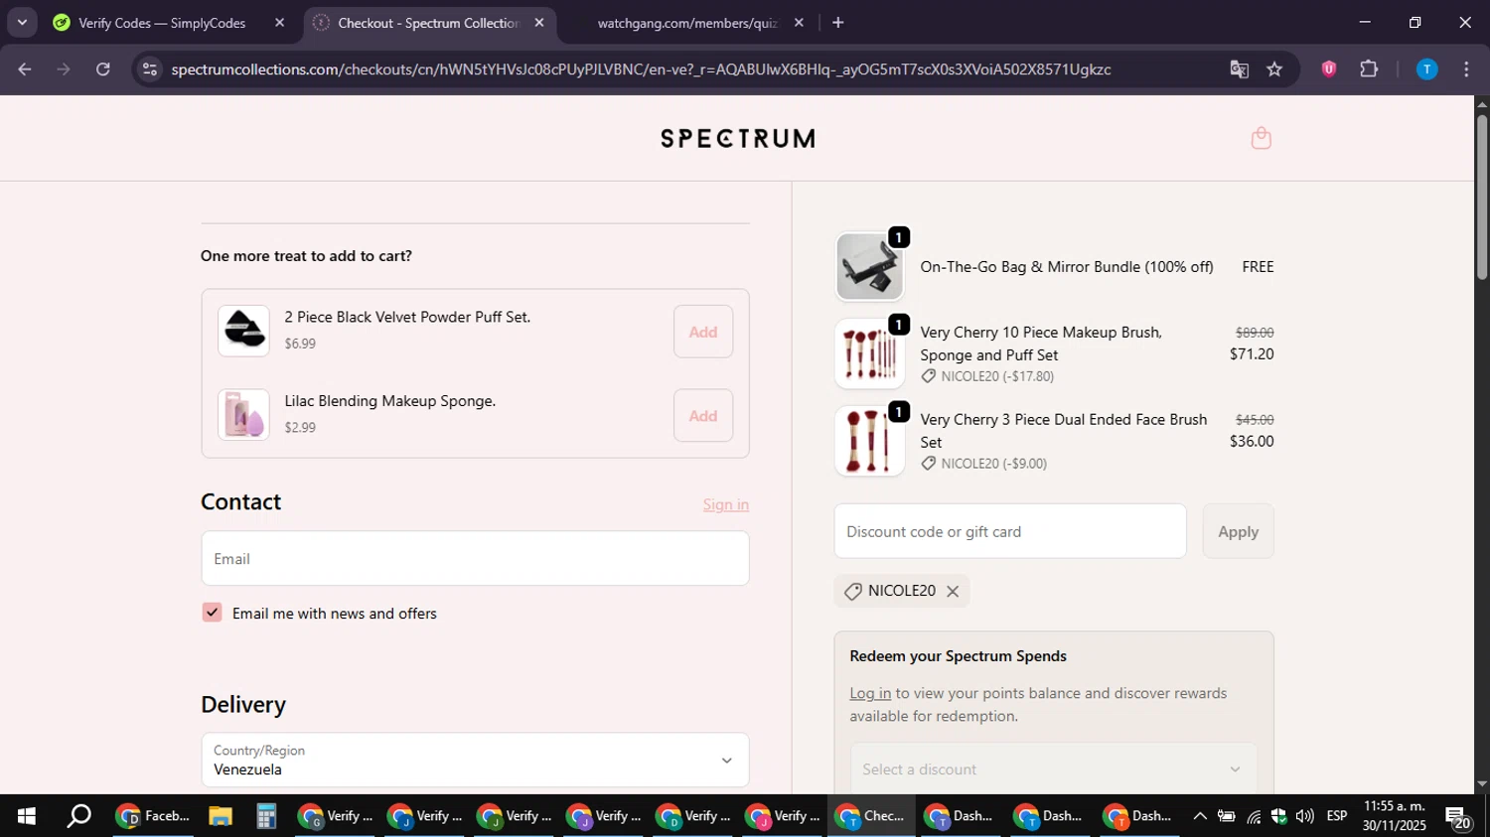Click the address bar URL
The height and width of the screenshot is (837, 1490).
click(x=641, y=70)
